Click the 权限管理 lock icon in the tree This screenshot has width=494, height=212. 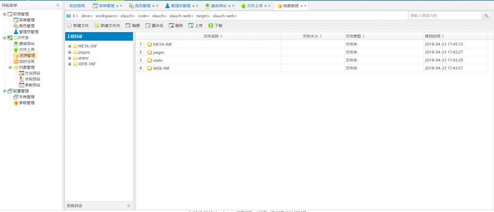(x=10, y=14)
